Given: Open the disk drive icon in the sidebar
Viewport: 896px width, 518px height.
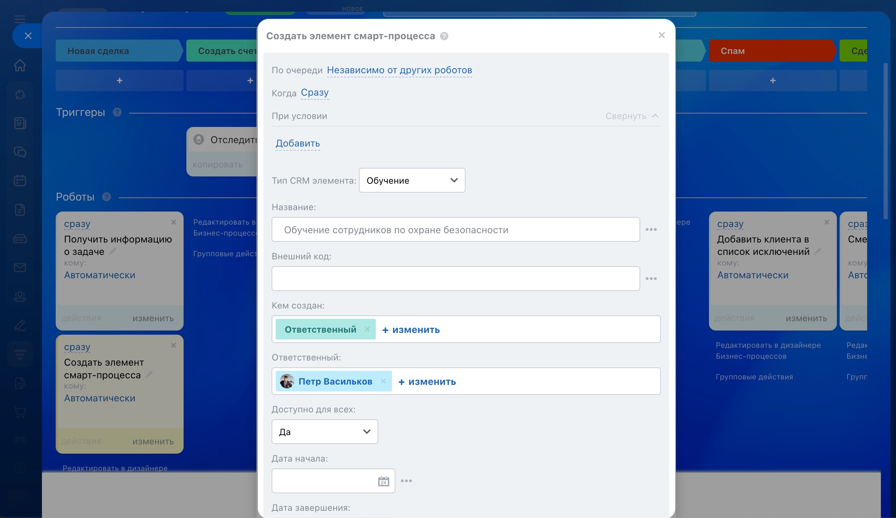Looking at the screenshot, I should (20, 239).
